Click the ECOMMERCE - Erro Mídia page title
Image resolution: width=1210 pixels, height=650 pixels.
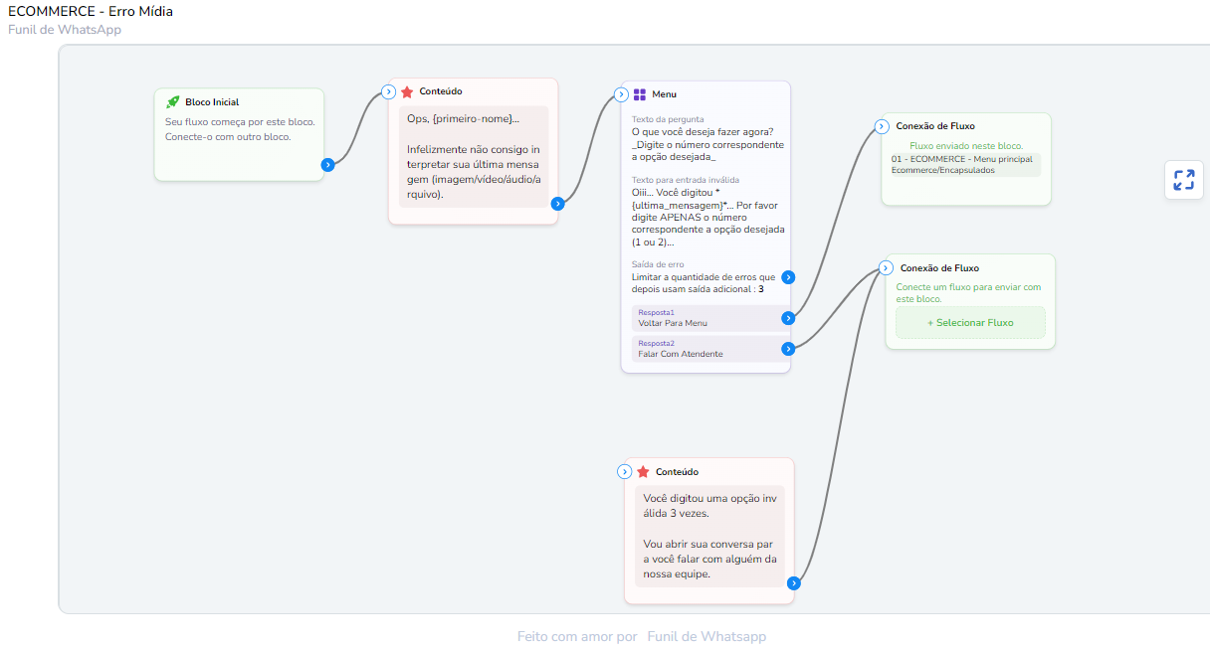pyautogui.click(x=91, y=12)
